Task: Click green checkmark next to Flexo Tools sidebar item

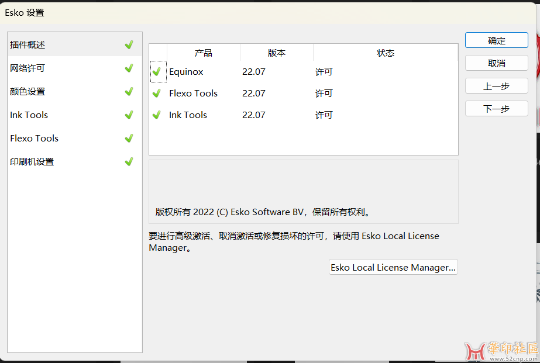Action: pyautogui.click(x=129, y=139)
